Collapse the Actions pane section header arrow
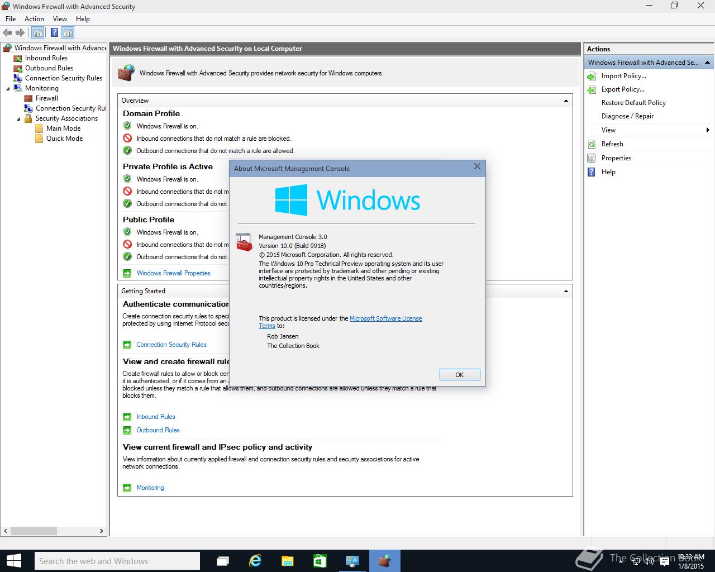 pyautogui.click(x=707, y=63)
